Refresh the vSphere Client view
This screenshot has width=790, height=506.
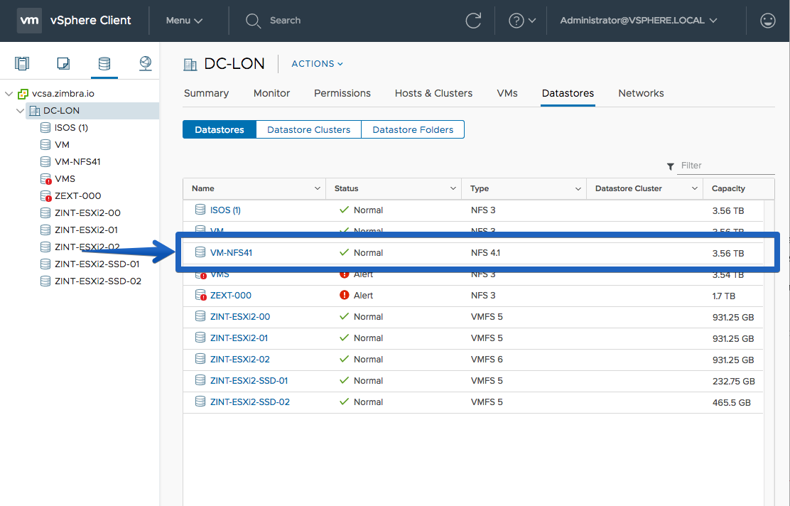tap(473, 21)
